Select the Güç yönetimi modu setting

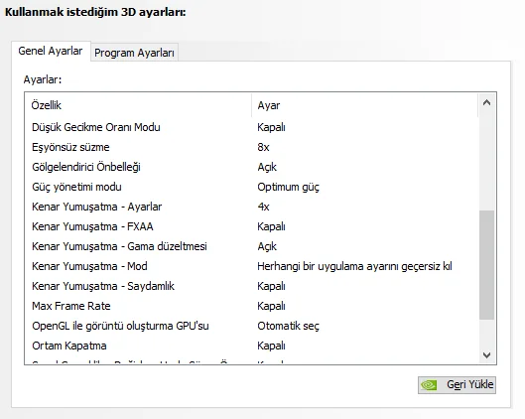point(252,187)
